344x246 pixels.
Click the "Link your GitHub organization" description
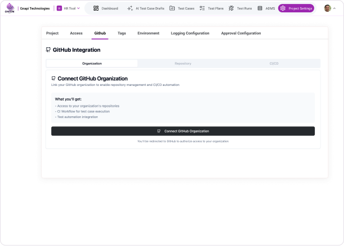(x=115, y=85)
